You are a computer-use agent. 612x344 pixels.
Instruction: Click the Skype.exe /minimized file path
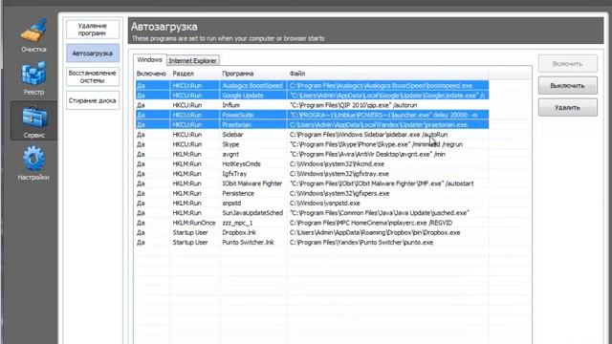coord(376,144)
